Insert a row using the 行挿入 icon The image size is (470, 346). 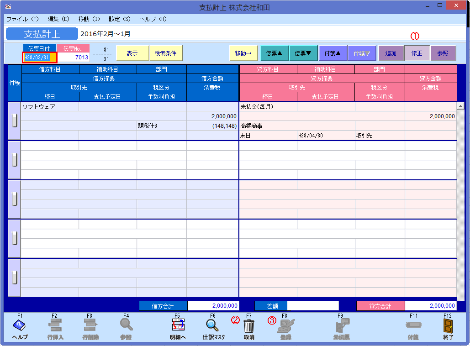point(55,325)
